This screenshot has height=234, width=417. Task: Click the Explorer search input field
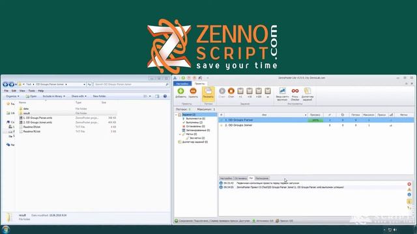point(132,84)
